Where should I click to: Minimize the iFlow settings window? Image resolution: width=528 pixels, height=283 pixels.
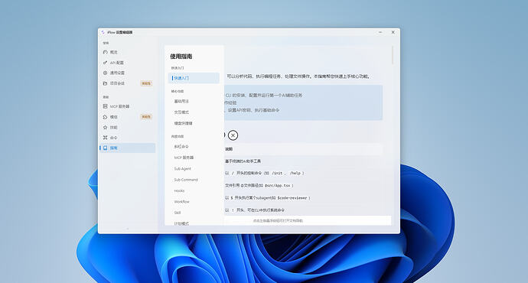(x=380, y=32)
